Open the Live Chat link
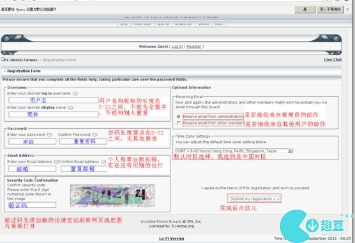The height and width of the screenshot is (243, 355). (333, 59)
